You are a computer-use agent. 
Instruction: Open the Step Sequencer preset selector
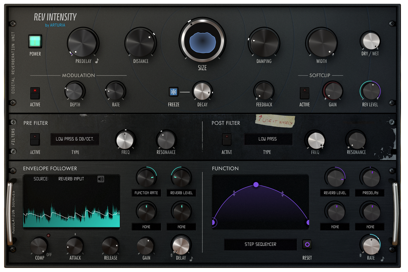tap(260, 244)
